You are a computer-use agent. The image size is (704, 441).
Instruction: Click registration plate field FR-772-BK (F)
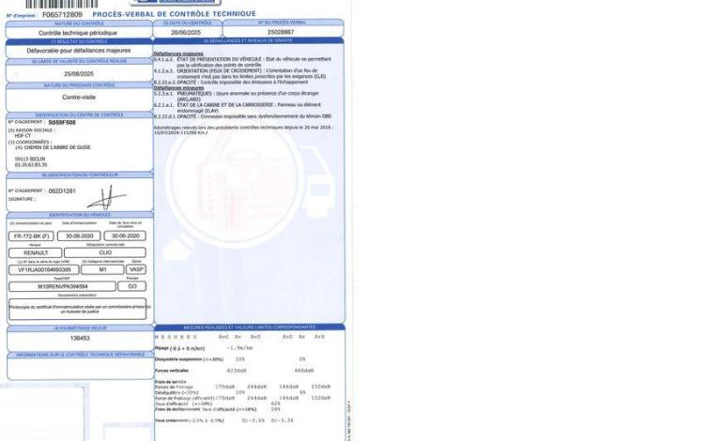tap(31, 236)
